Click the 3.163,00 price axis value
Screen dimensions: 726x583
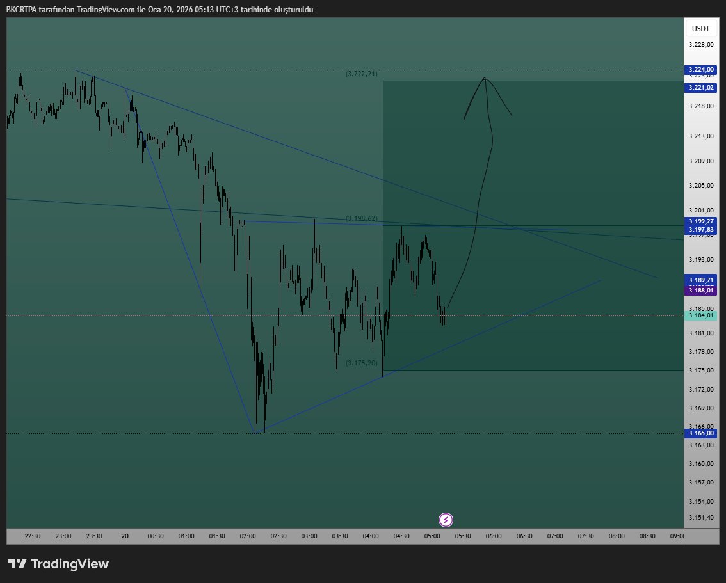pyautogui.click(x=700, y=445)
